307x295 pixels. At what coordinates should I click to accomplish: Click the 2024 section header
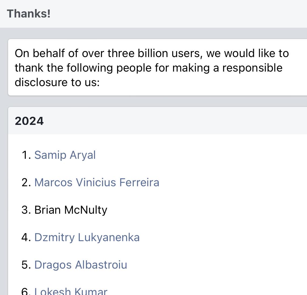[29, 121]
